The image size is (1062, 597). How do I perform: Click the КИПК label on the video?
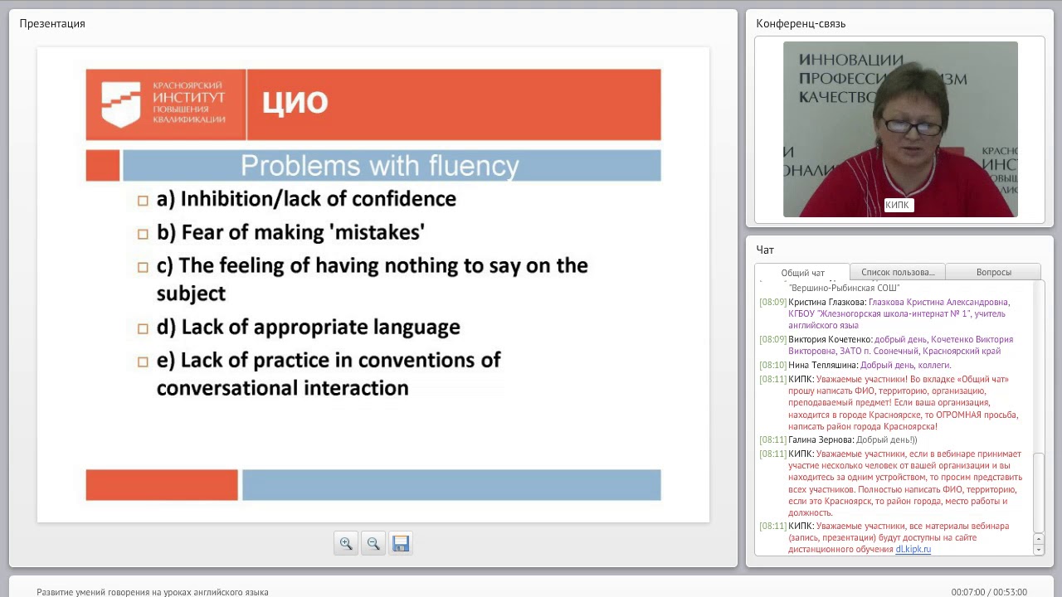pos(898,205)
